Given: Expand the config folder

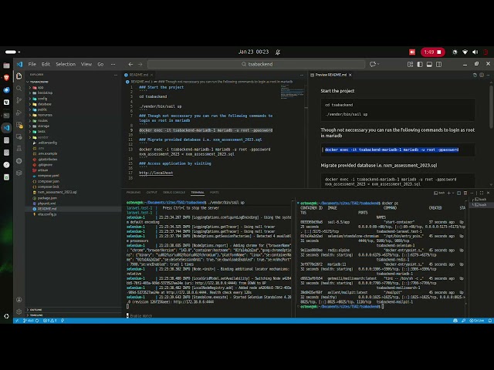Looking at the screenshot, I should (42, 99).
